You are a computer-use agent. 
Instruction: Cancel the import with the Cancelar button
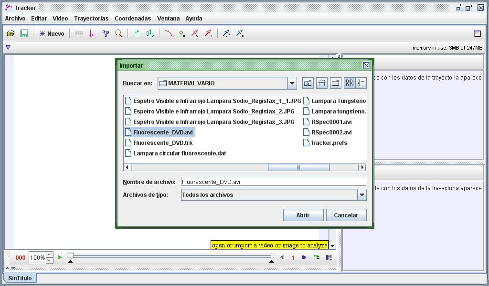(x=346, y=215)
